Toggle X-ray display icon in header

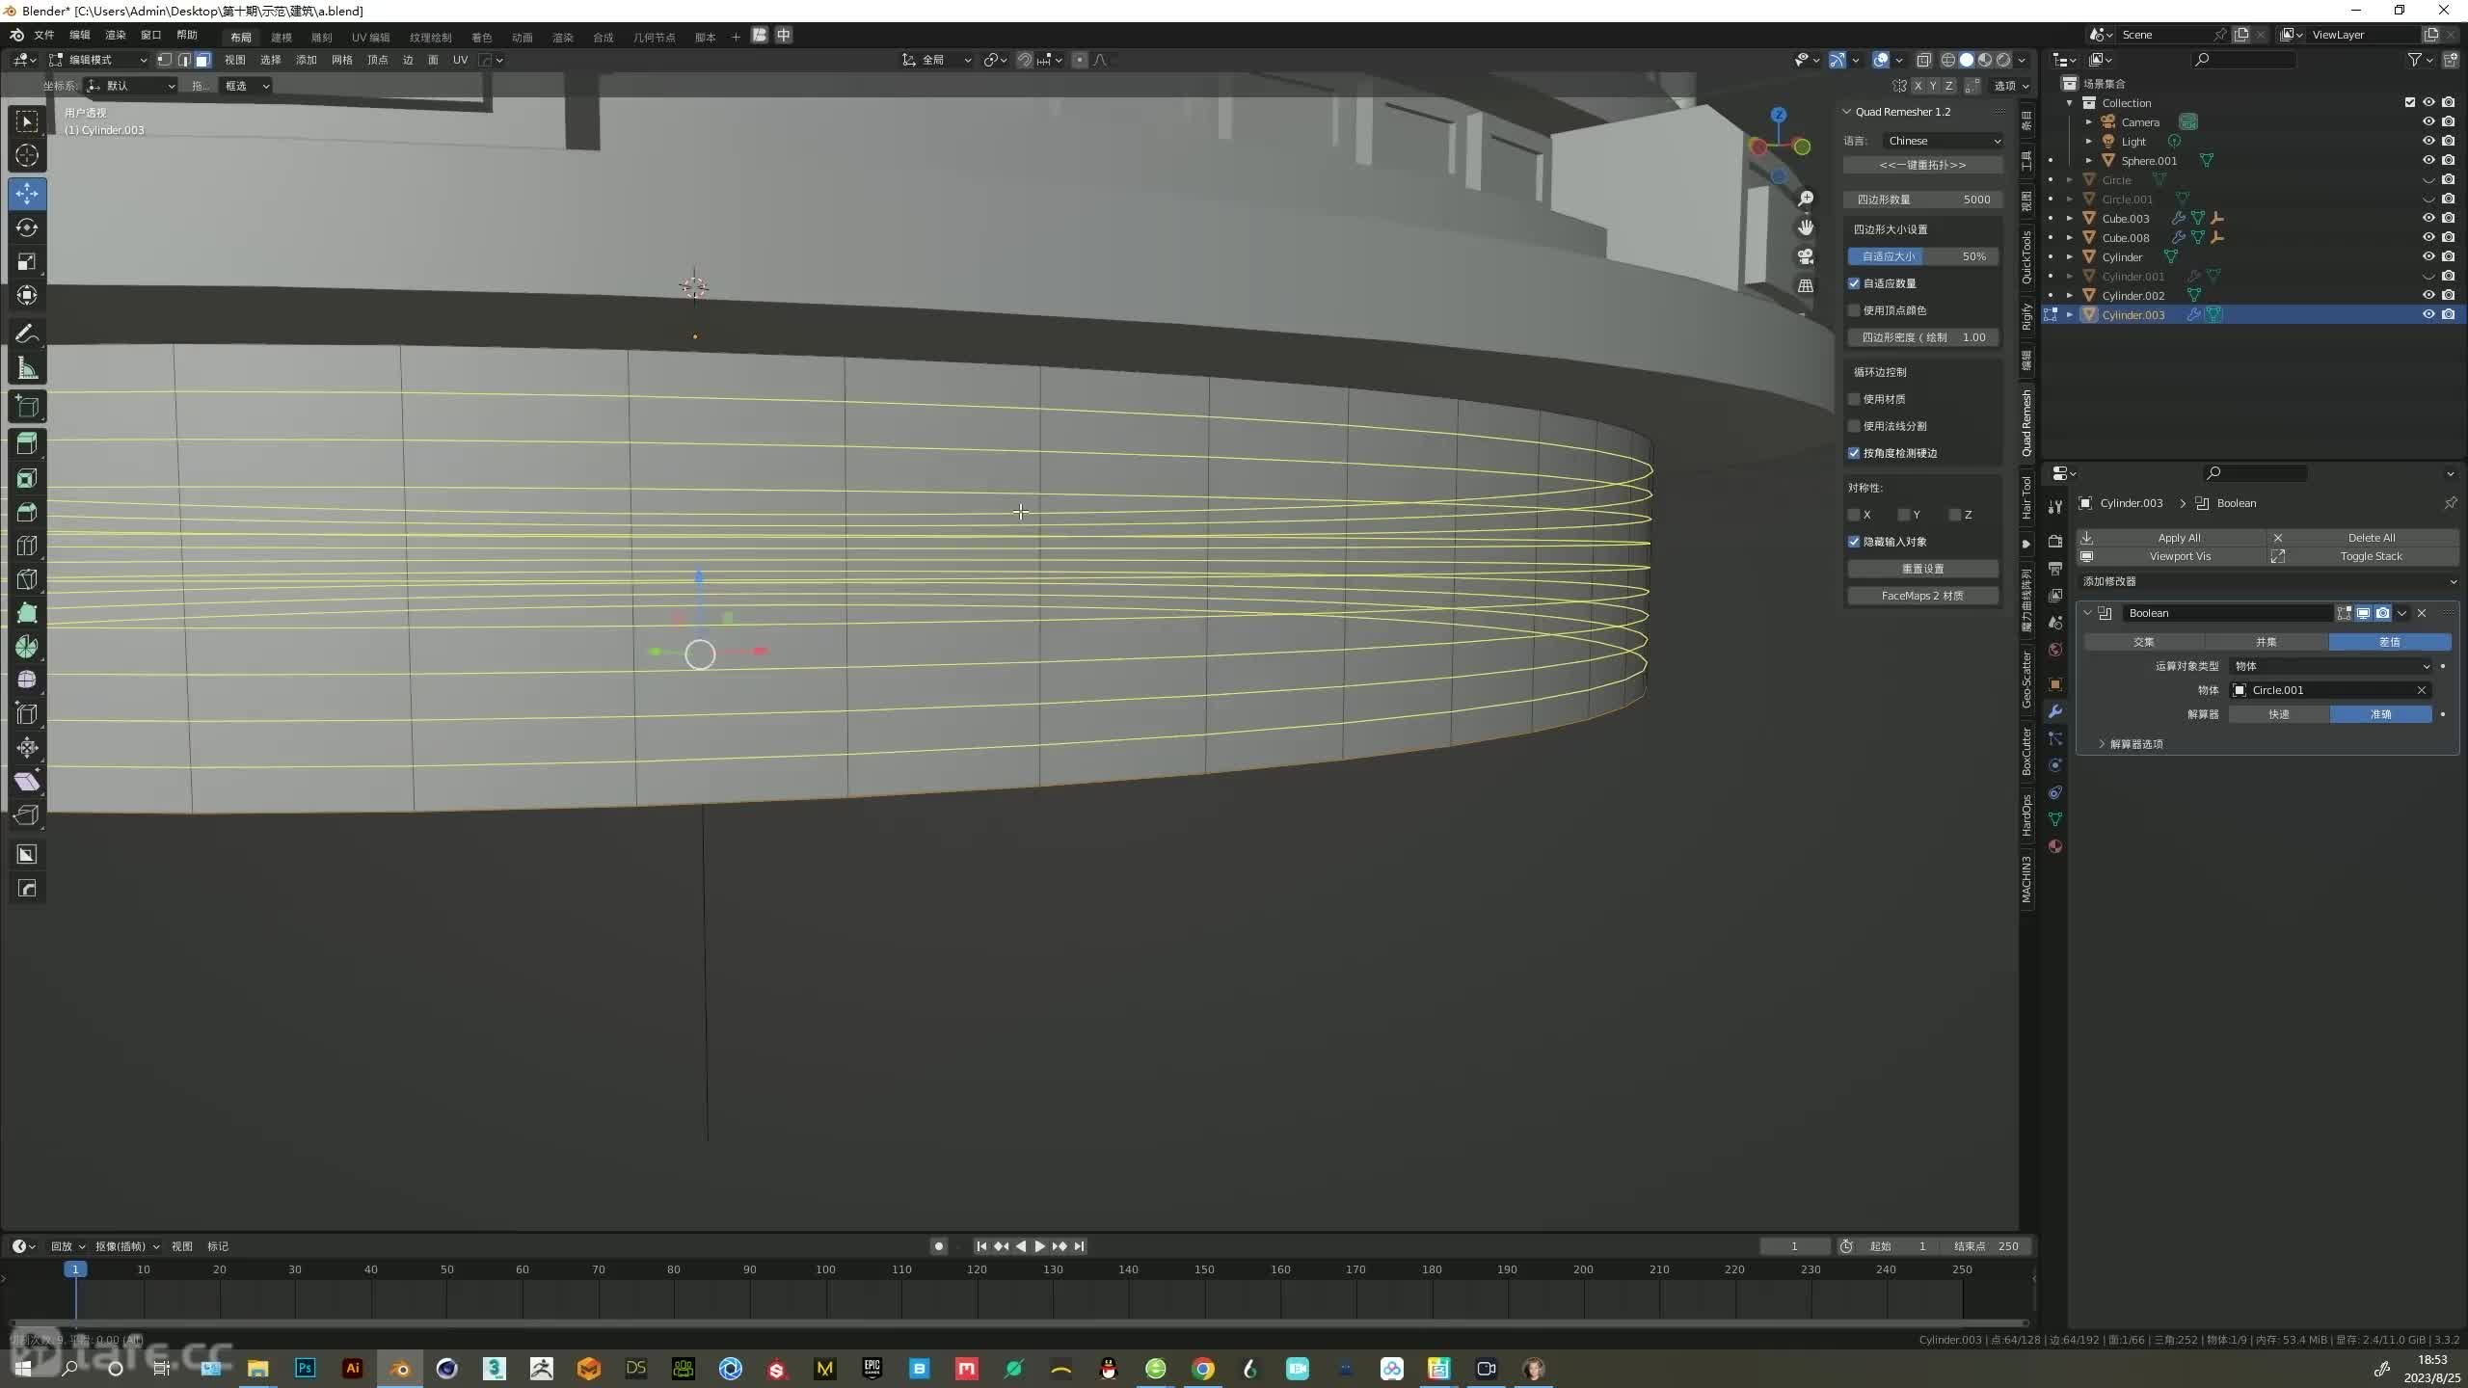1923,60
